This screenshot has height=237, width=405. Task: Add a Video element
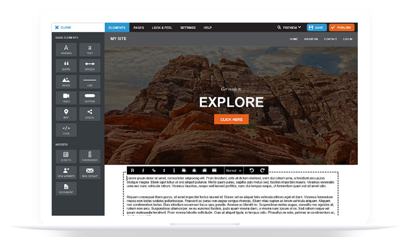click(66, 98)
